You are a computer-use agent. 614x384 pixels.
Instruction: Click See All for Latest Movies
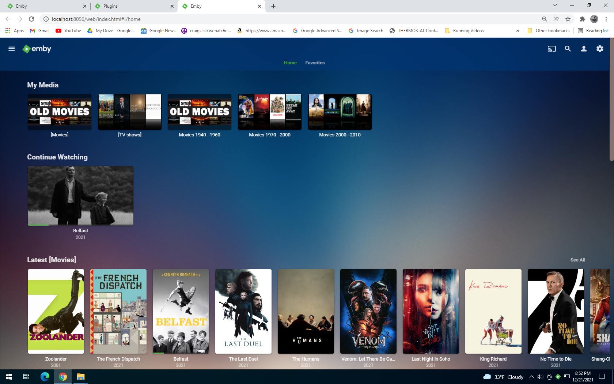[577, 260]
